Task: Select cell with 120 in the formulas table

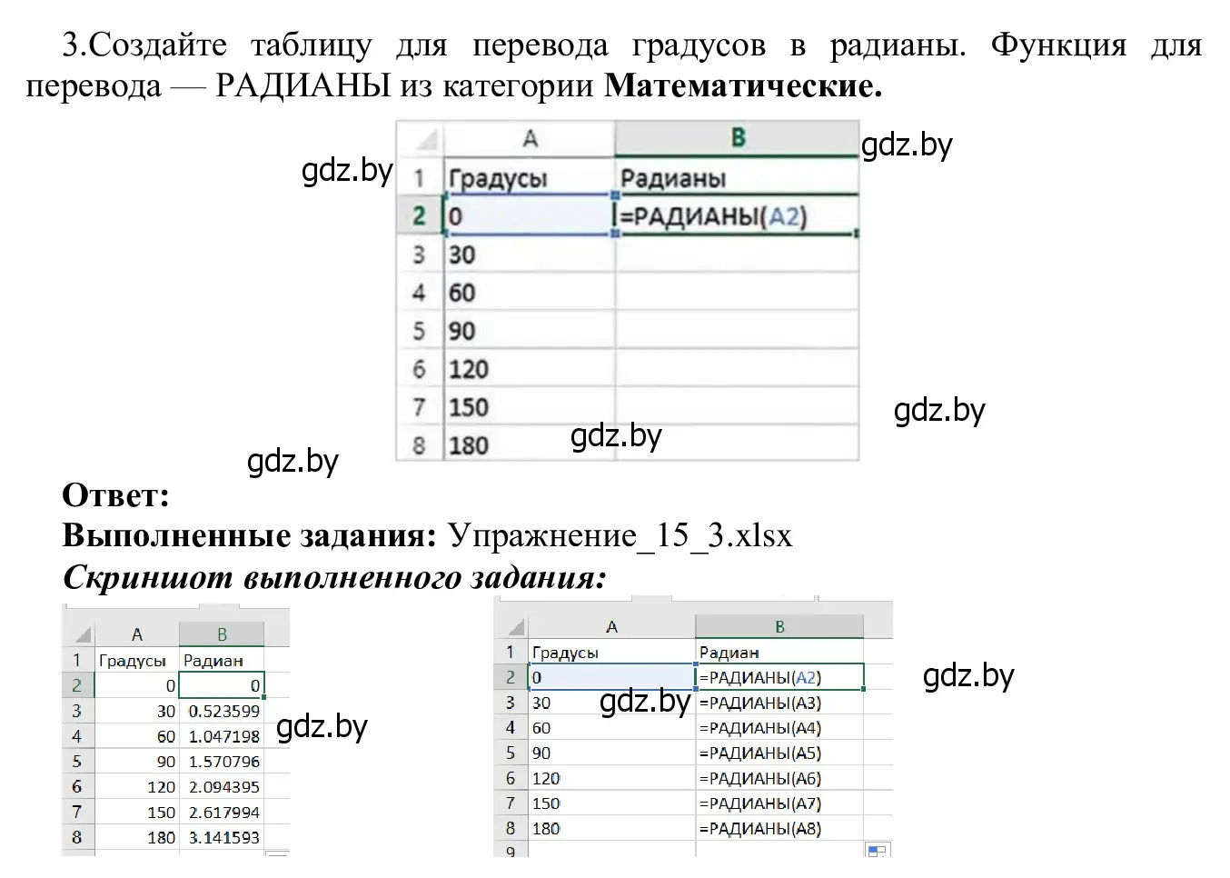Action: [x=611, y=778]
